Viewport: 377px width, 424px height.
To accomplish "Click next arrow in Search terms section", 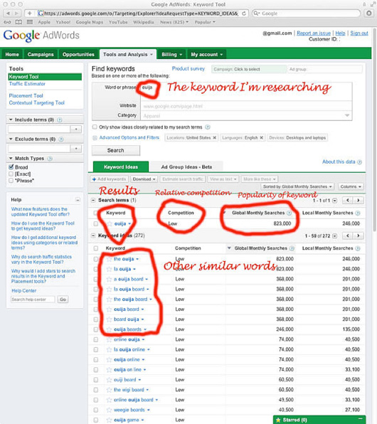I will click(359, 201).
